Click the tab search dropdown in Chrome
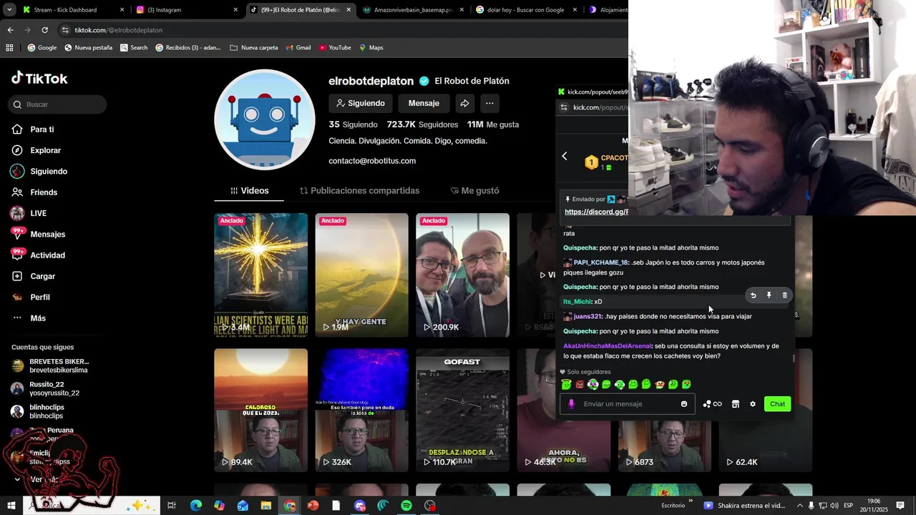This screenshot has height=515, width=916. point(9,10)
